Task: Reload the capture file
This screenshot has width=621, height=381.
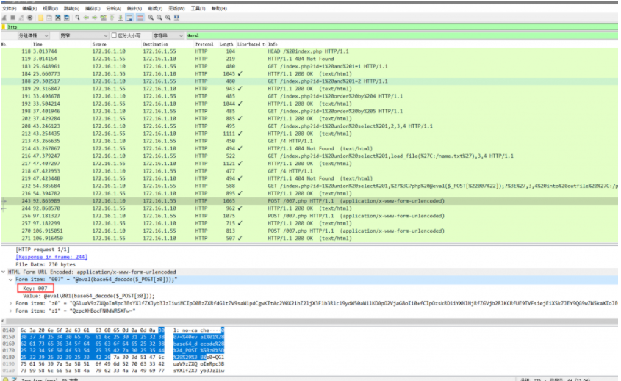Action: tap(67, 18)
